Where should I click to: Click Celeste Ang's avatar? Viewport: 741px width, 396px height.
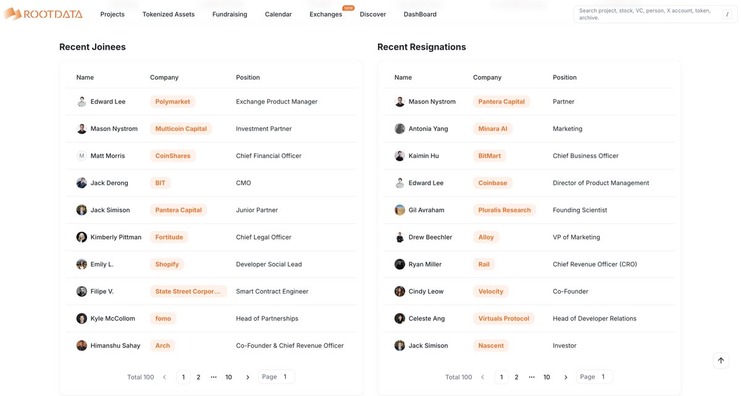pyautogui.click(x=400, y=319)
